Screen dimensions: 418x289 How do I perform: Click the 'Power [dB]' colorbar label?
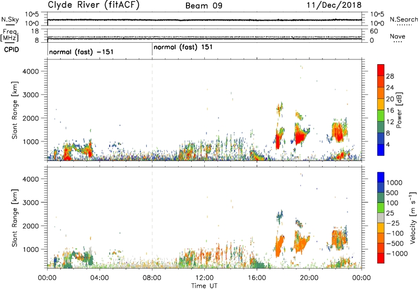click(399, 110)
